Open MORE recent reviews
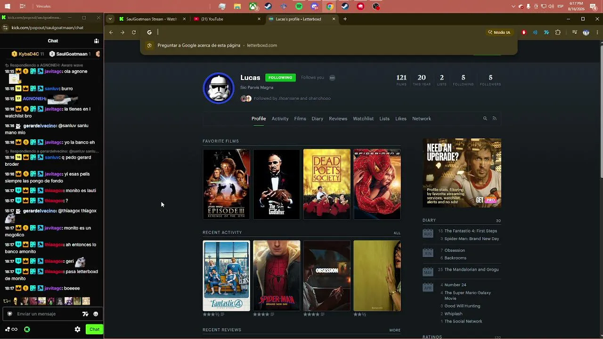 pos(395,331)
